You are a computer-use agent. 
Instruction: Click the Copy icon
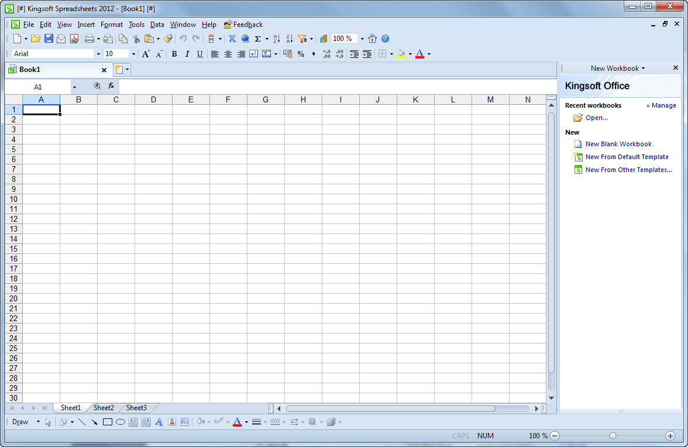pyautogui.click(x=123, y=39)
